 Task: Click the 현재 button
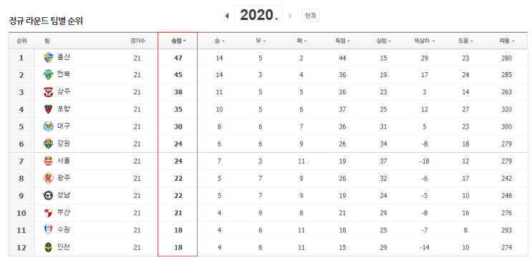pyautogui.click(x=311, y=16)
